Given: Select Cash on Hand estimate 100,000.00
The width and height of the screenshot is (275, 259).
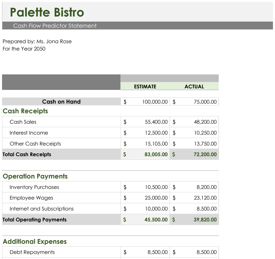Looking at the screenshot, I should (145, 102).
